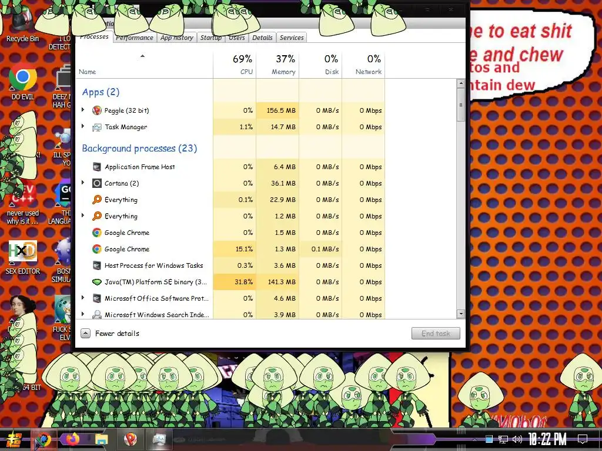Open the Services tab

292,38
